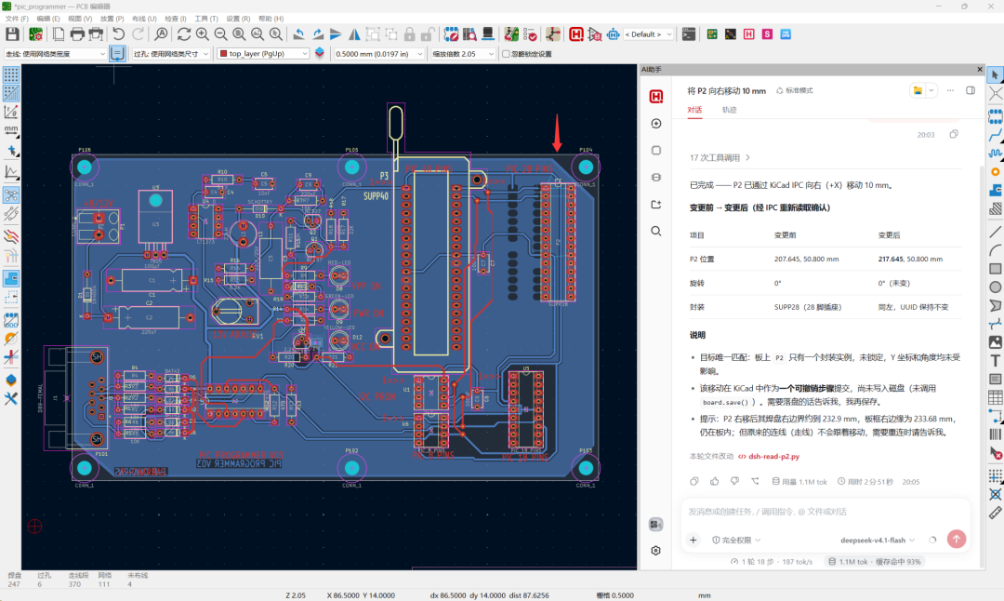Thumbs up the assistant response
This screenshot has height=601, width=1004.
[x=715, y=481]
